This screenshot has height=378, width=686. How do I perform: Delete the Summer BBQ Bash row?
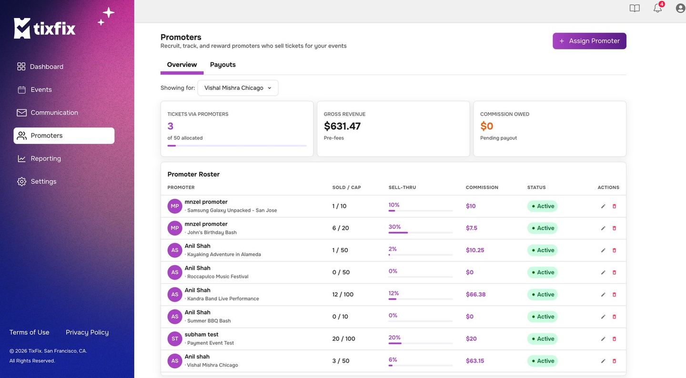pyautogui.click(x=614, y=317)
